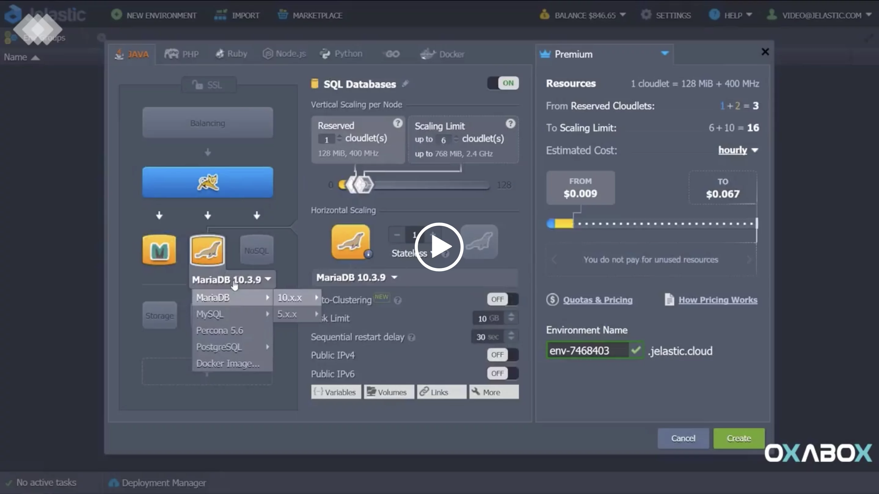The height and width of the screenshot is (494, 879).
Task: Click the Env Groups icon
Action: (10, 38)
